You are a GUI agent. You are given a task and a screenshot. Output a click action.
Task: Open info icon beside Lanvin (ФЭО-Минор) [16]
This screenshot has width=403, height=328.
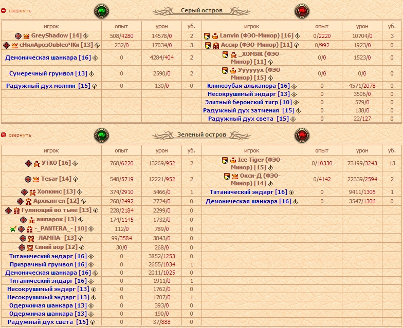coord(298,36)
